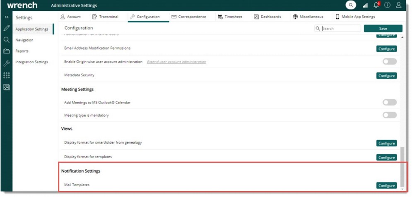Open the Mobile App Settings tab
412x197 pixels.
[x=355, y=17]
